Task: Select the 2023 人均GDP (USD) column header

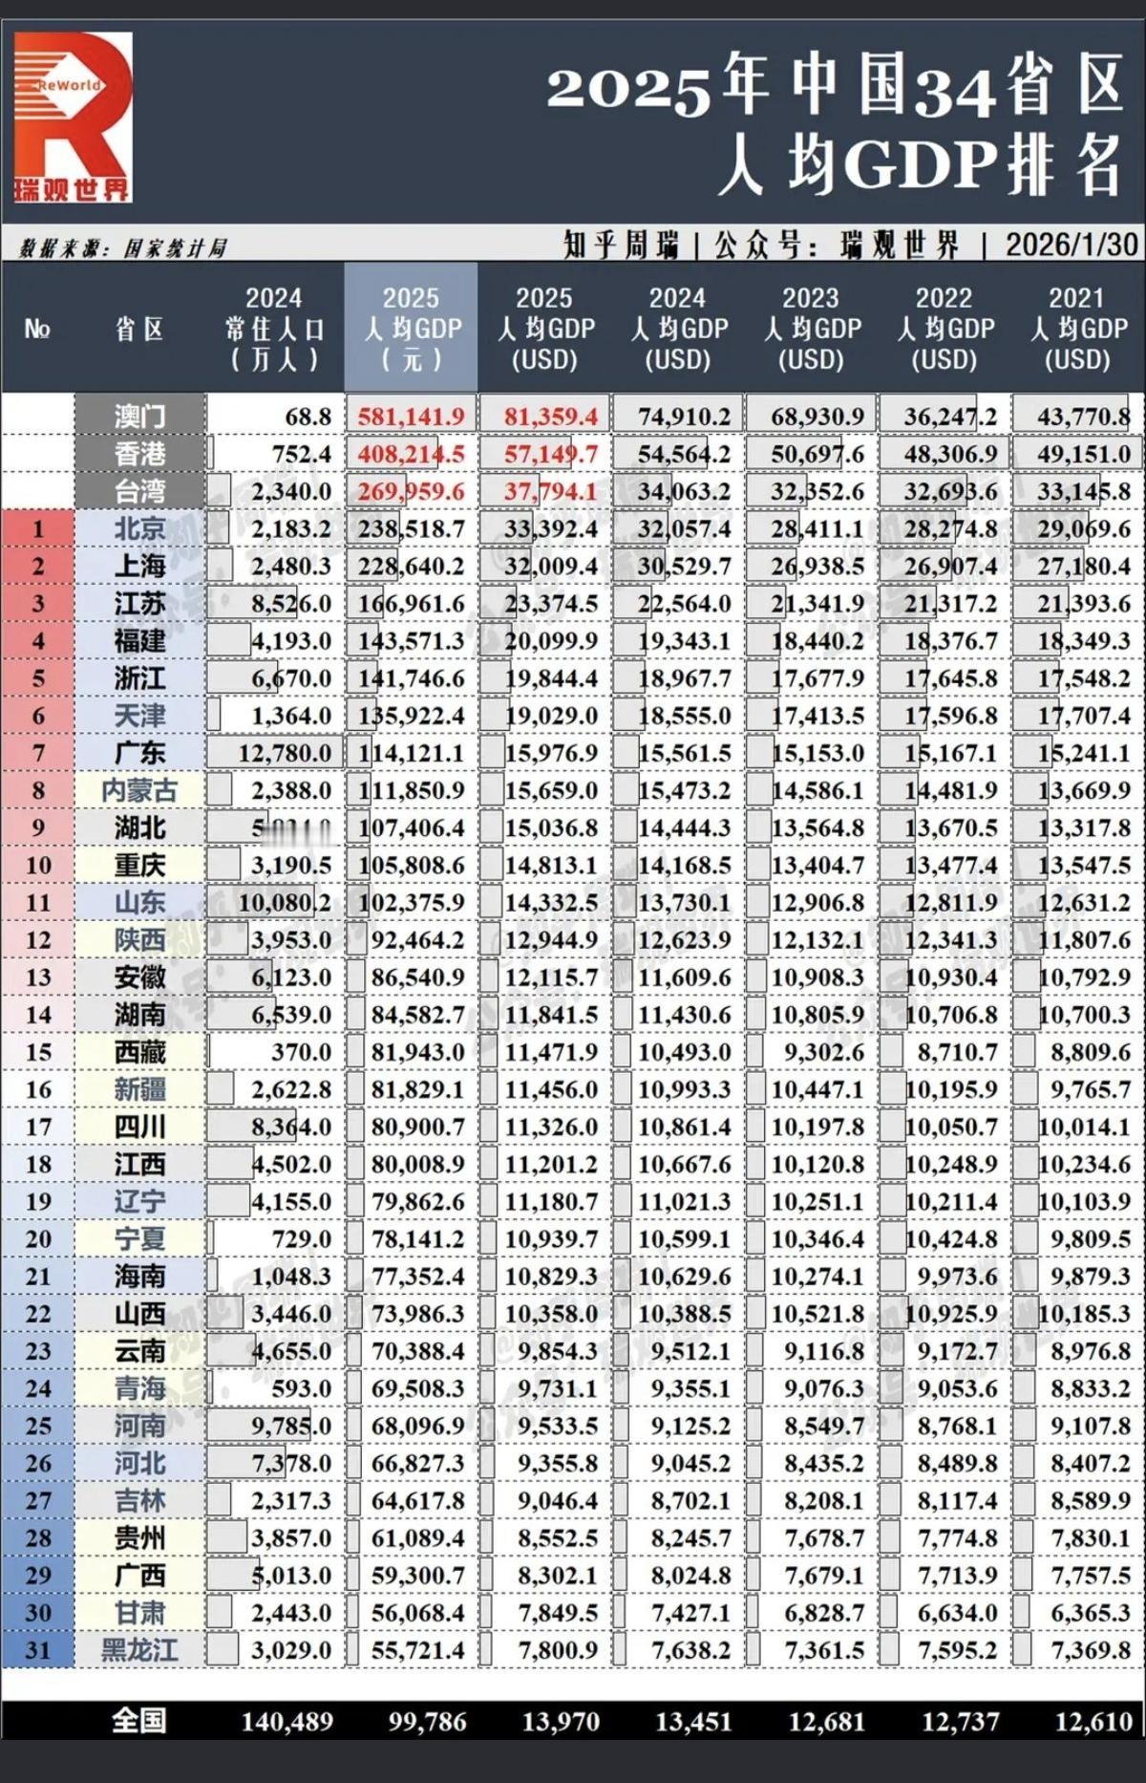Action: point(811,329)
